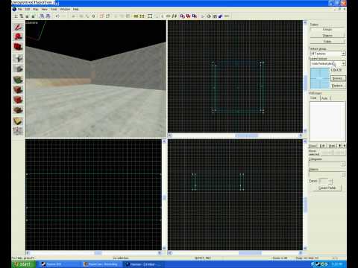Apply current texture with red cube tool
Image resolution: width=358 pixels, height=268 pixels.
tap(18, 90)
